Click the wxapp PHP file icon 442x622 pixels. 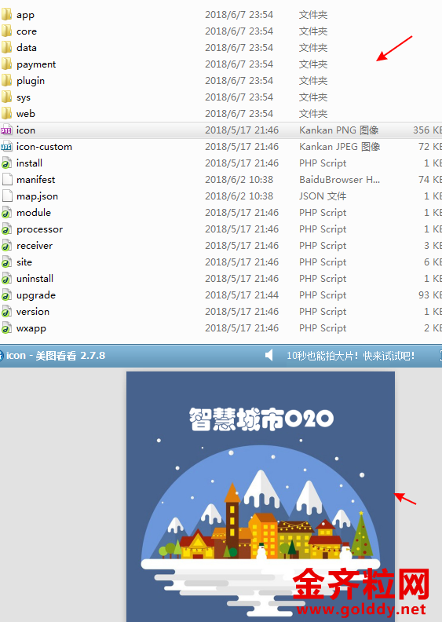point(6,328)
